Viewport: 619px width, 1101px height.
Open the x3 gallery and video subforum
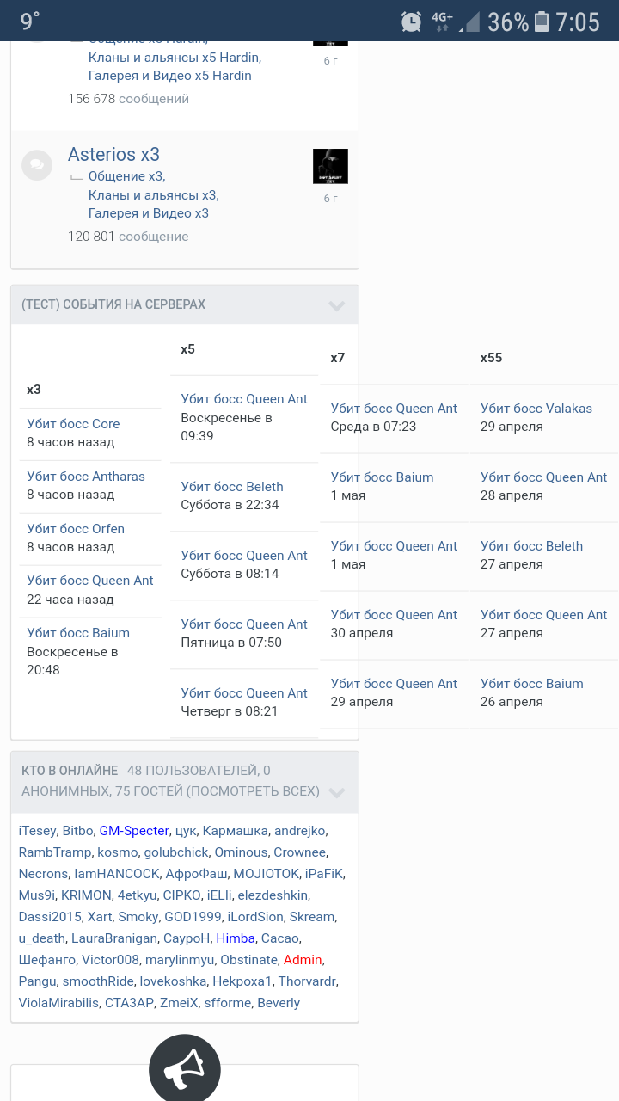click(x=149, y=213)
